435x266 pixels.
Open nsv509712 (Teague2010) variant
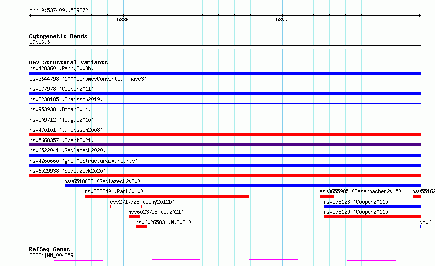coord(62,120)
